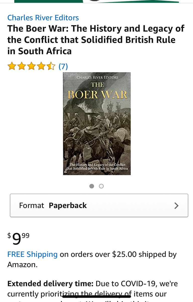193x302 pixels.
Task: View The Boer War book cover image
Action: pos(97,124)
